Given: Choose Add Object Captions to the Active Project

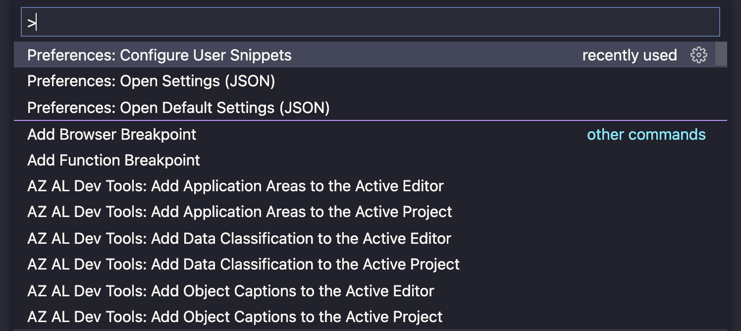Looking at the screenshot, I should pyautogui.click(x=235, y=317).
